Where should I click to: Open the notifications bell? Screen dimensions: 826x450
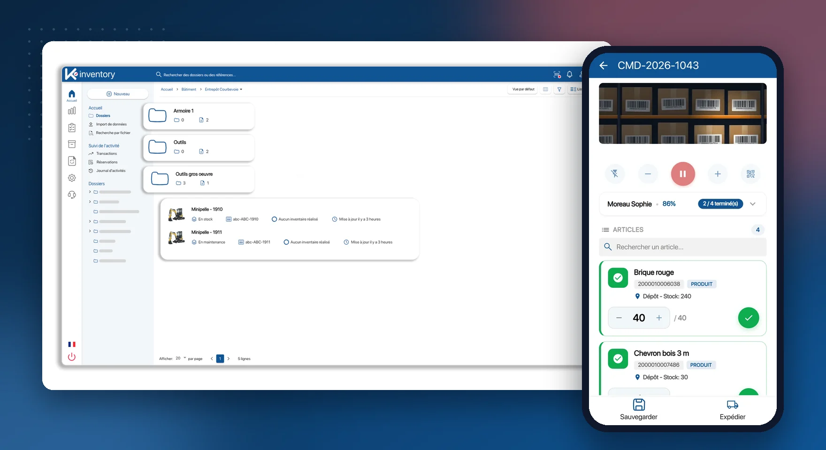(x=569, y=75)
